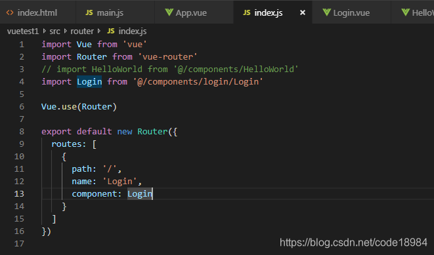This screenshot has width=434, height=255.
Task: Click the Vue logo icon on App.vue tab
Action: [169, 12]
